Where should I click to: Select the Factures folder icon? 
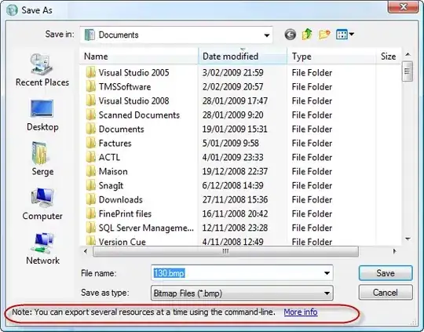tap(90, 143)
